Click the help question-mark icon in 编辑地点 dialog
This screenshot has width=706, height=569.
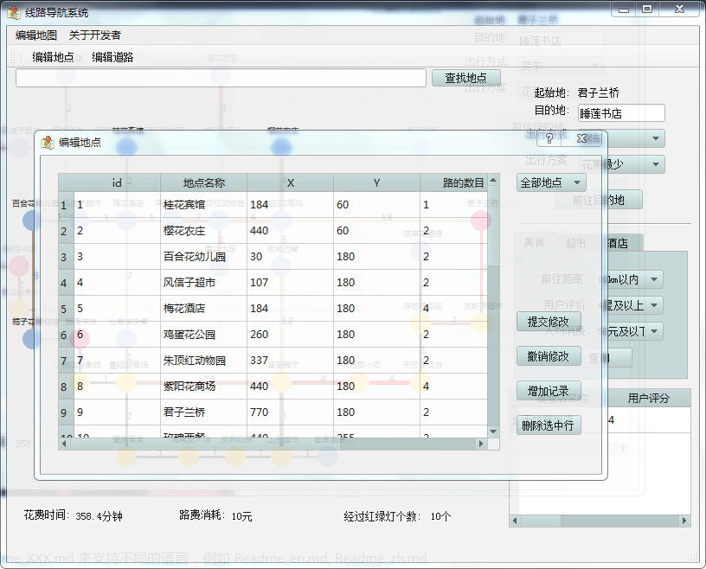(549, 138)
